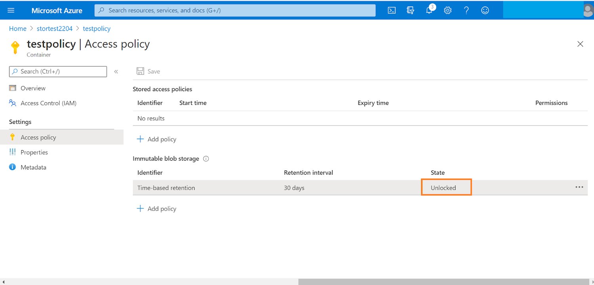This screenshot has width=594, height=285.
Task: Click the global search resources box
Action: (x=235, y=10)
